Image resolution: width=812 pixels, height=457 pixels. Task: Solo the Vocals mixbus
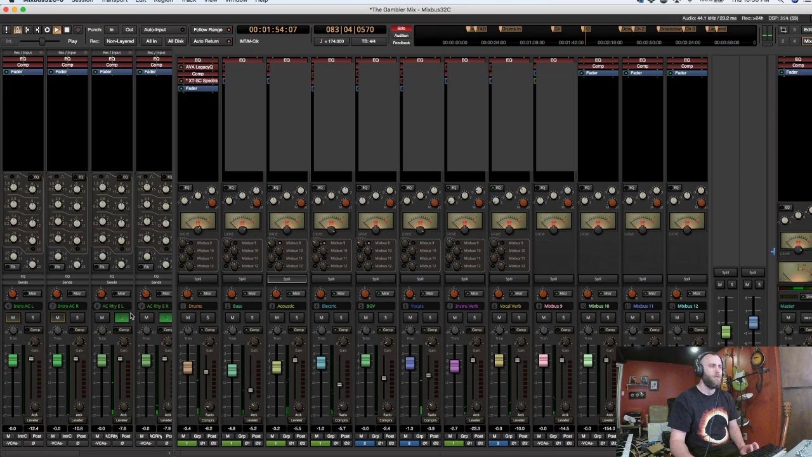[429, 318]
